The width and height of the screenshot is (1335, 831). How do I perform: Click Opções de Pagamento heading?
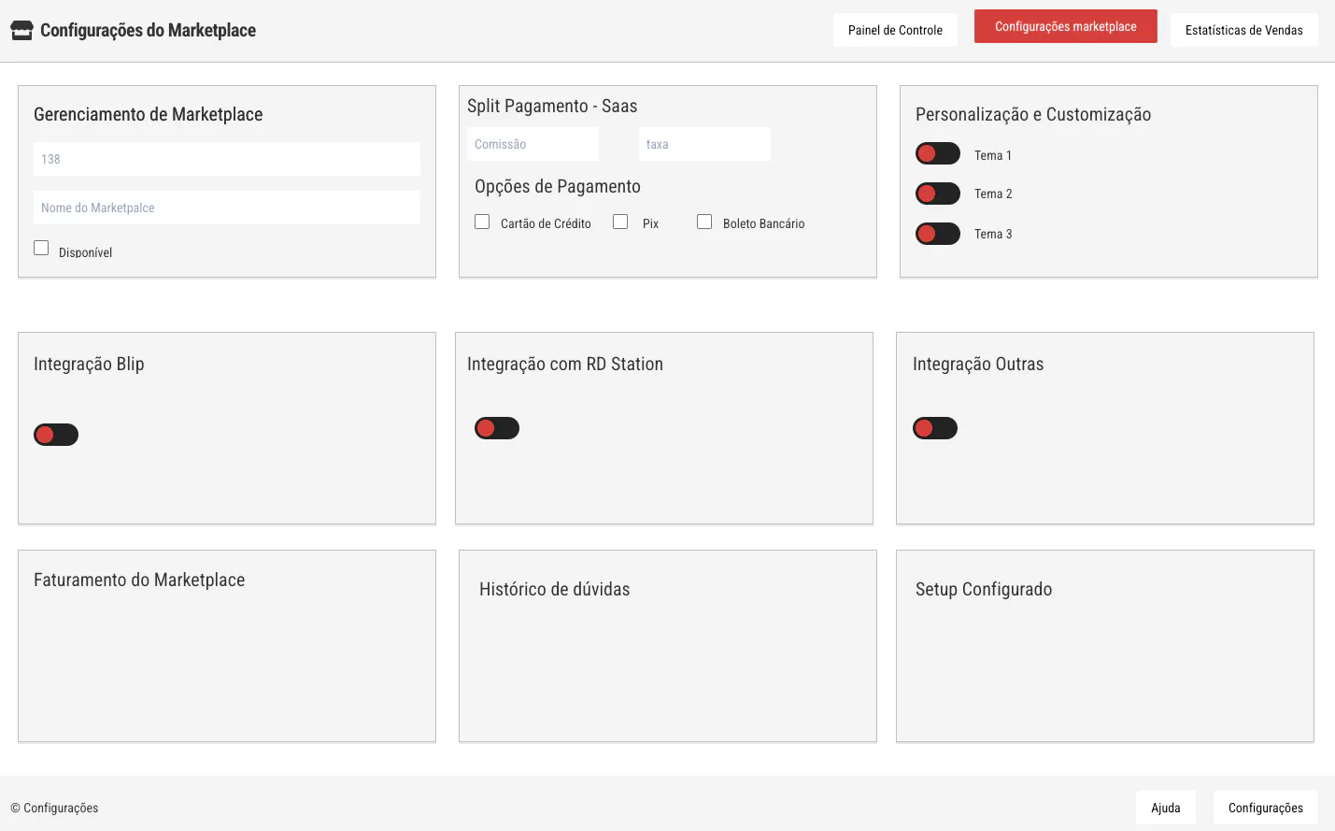coord(558,186)
